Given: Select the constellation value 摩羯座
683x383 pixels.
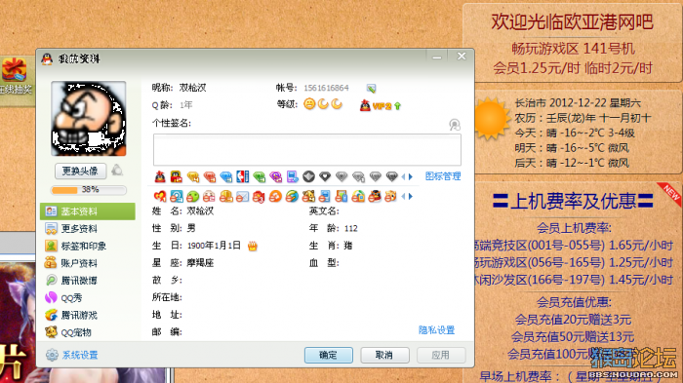Looking at the screenshot, I should (200, 263).
